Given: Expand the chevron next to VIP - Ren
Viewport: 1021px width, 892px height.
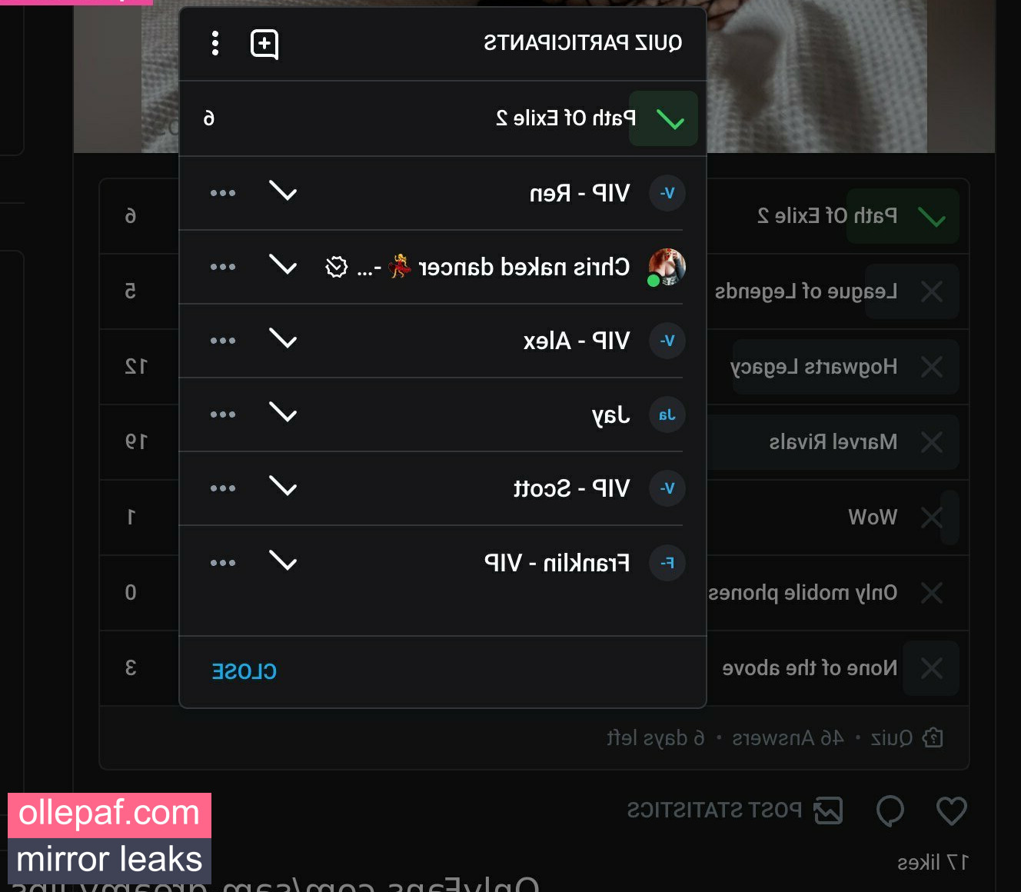Looking at the screenshot, I should pos(283,191).
